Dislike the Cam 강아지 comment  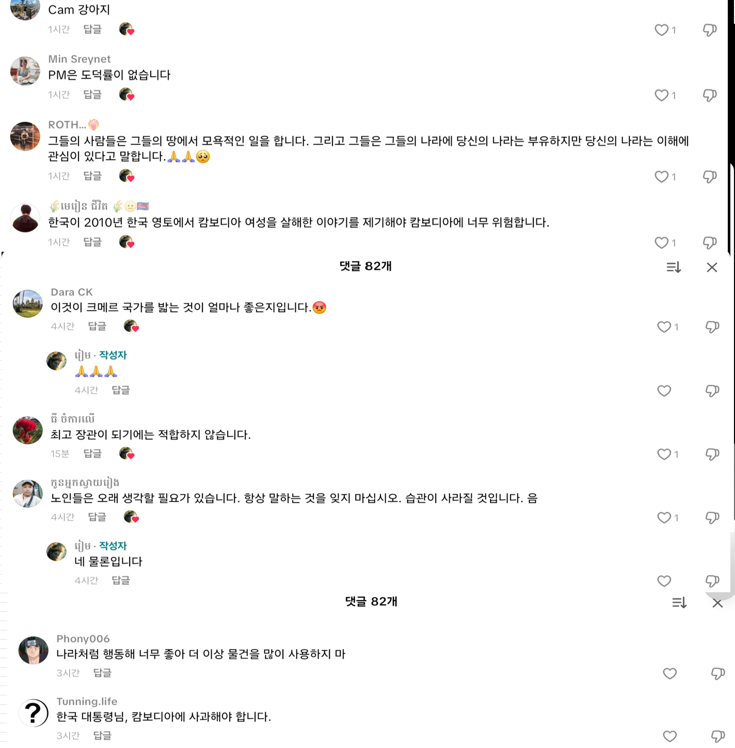(710, 30)
